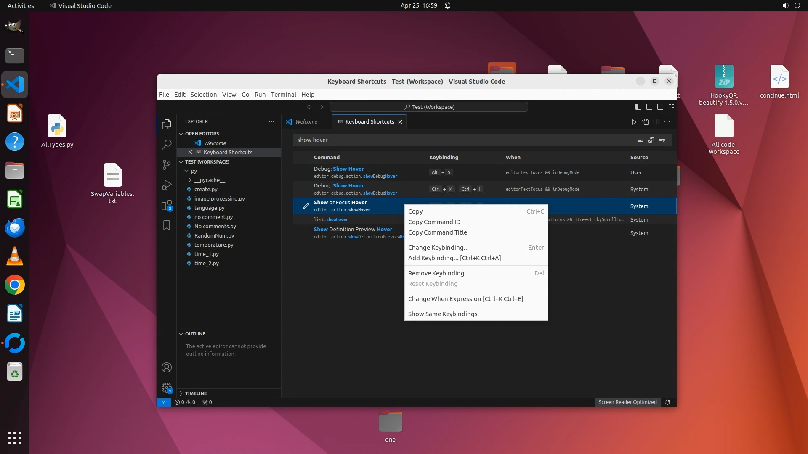Toggle the Primary Side Bar layout button
This screenshot has height=454, width=808.
pyautogui.click(x=638, y=107)
